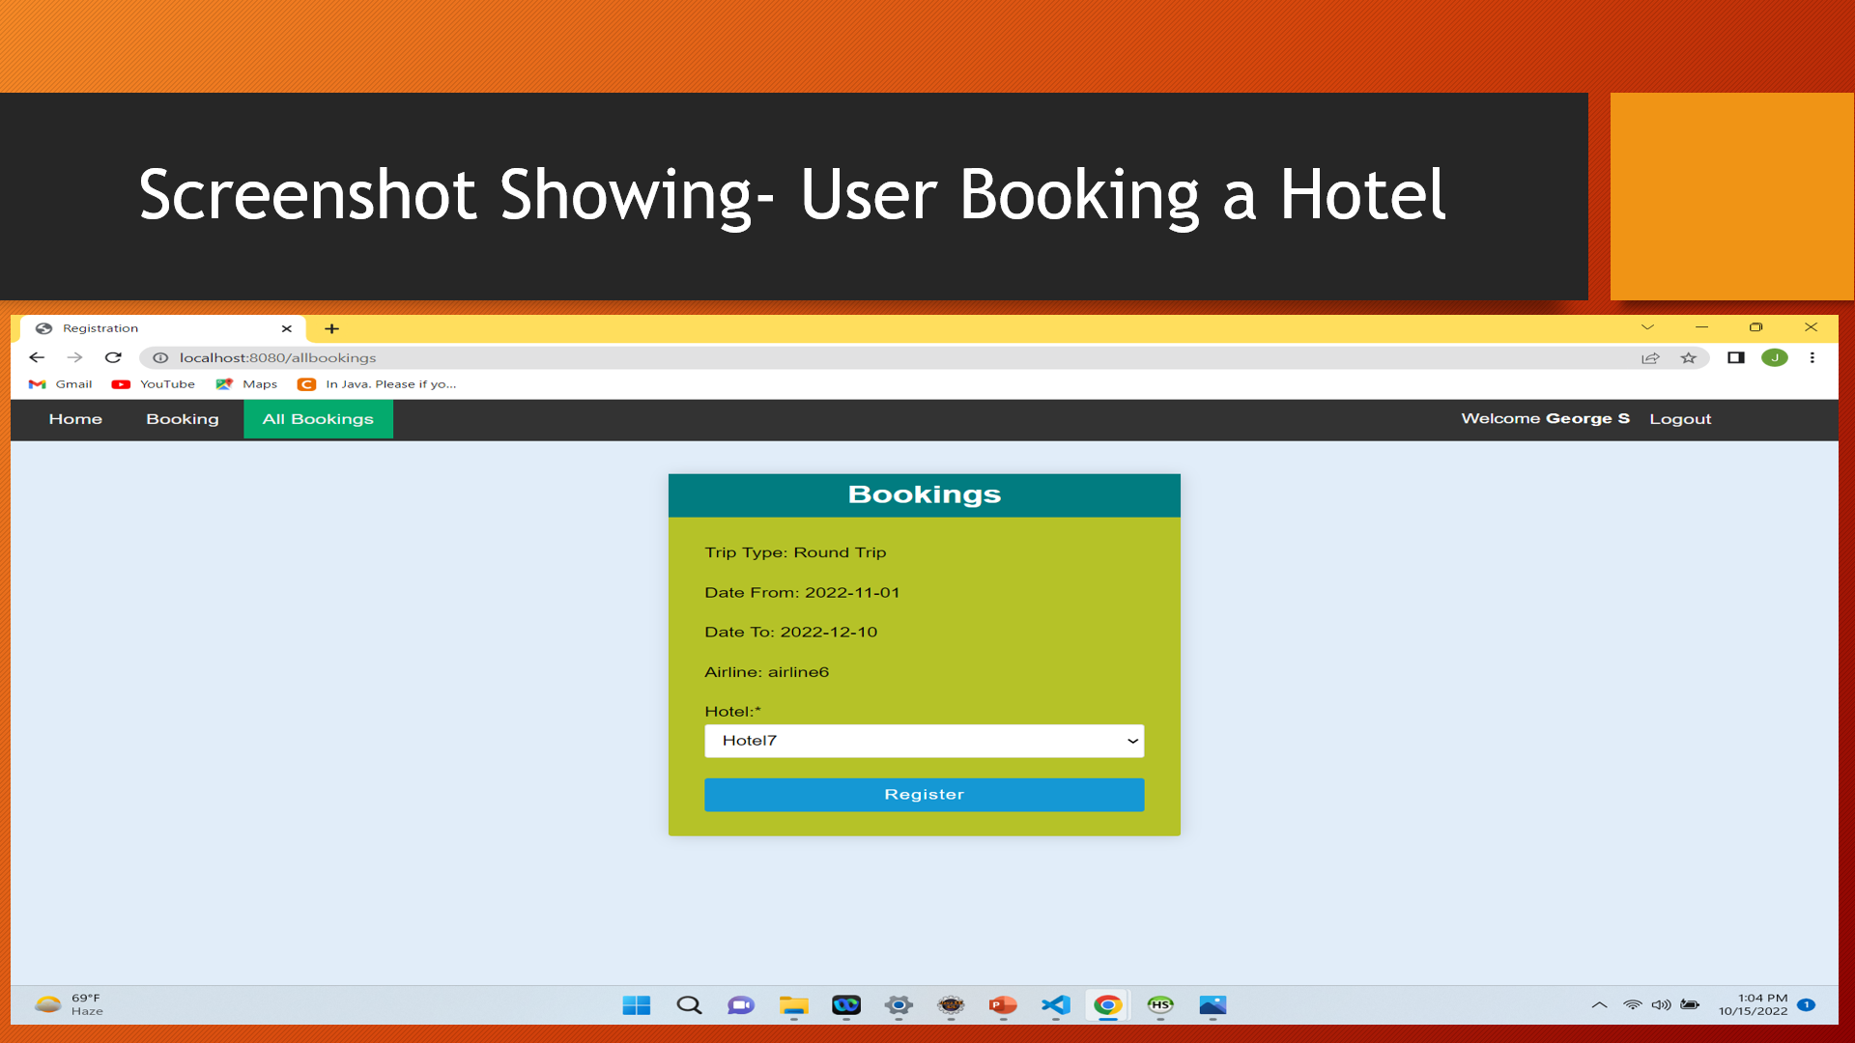
Task: Open Photos app on taskbar
Action: tap(1213, 1005)
